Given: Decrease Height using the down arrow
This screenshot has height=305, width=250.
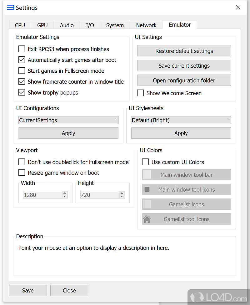Looking at the screenshot, I should (x=122, y=196).
